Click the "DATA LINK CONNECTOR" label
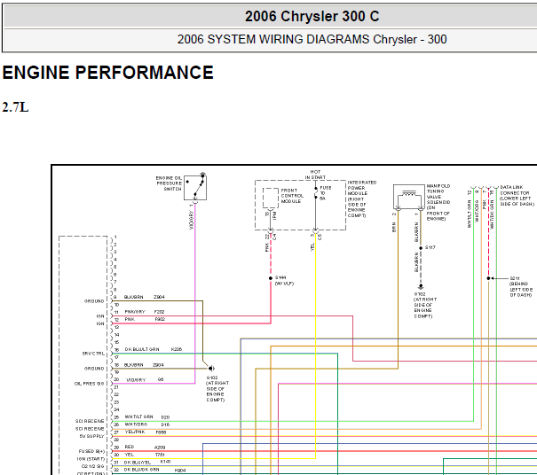This screenshot has width=537, height=475. click(517, 196)
